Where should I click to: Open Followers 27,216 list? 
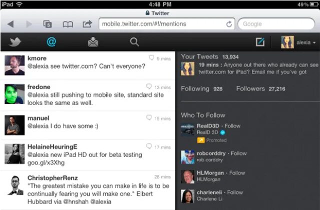click(260, 89)
